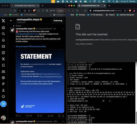Open Notifications bell in X sidebar
Viewport: 137px width, 124px height.
coord(3,40)
